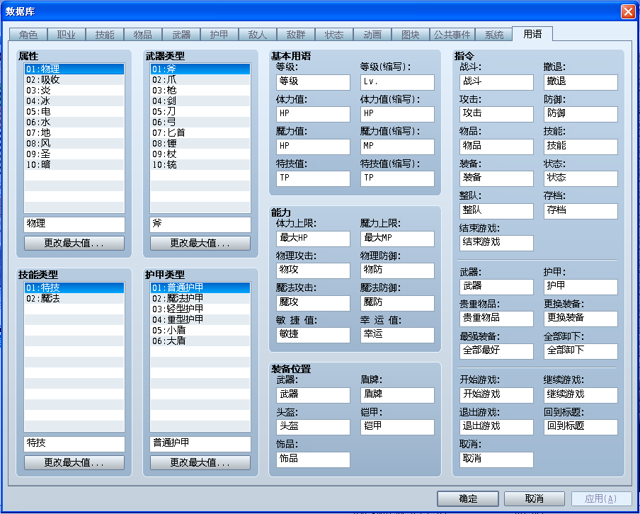Select weapon type 07:匕首
Image resolution: width=640 pixels, height=514 pixels.
[x=200, y=132]
